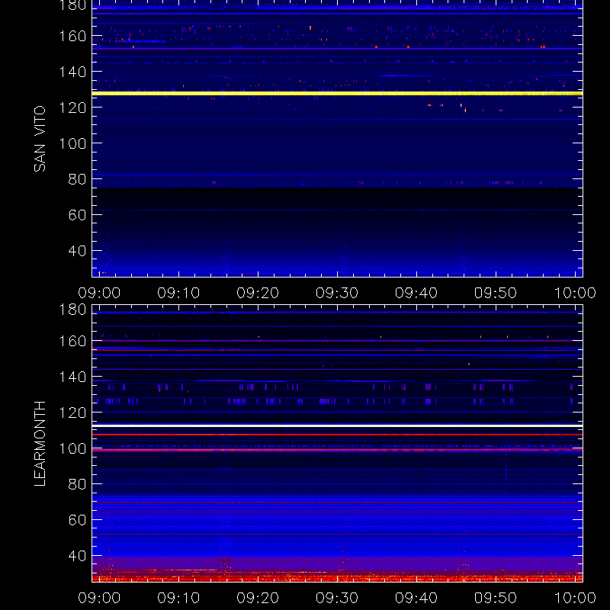
Task: Click 09:00 time label under San Vito plot
Action: [99, 293]
